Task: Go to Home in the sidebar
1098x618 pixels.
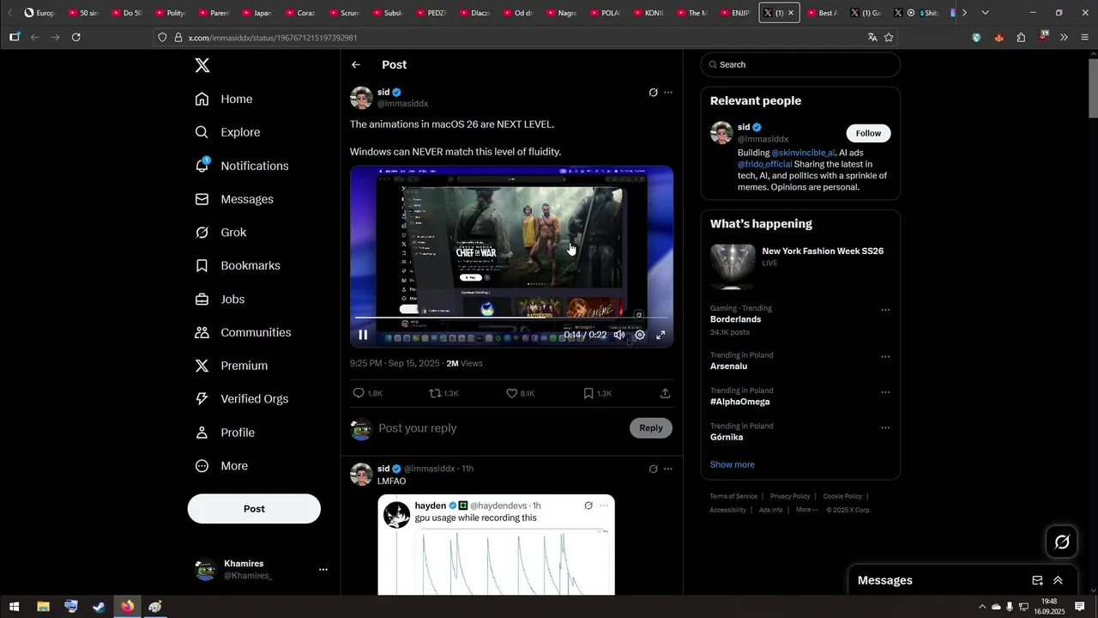Action: [224, 99]
